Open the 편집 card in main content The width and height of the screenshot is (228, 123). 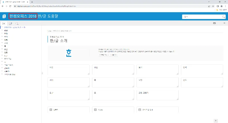pos(113,70)
